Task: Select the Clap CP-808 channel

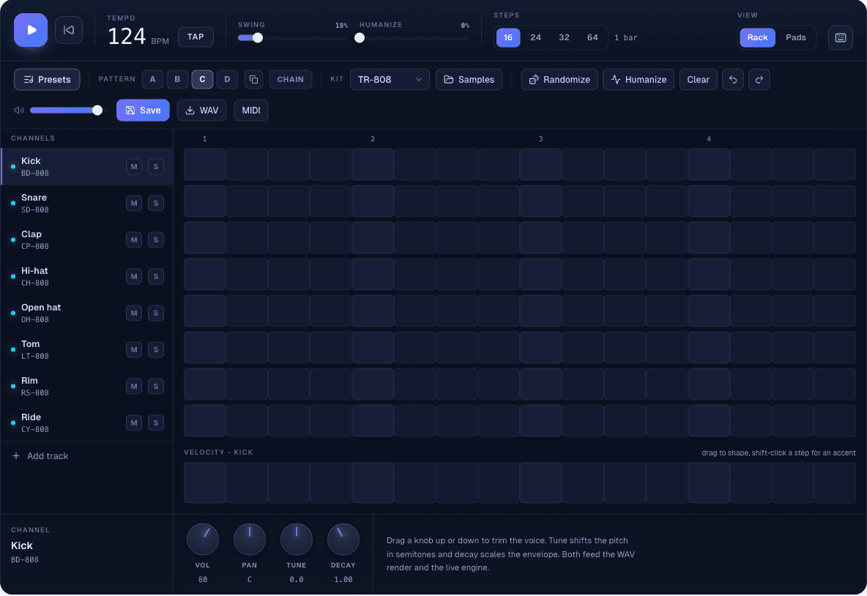Action: (87, 239)
